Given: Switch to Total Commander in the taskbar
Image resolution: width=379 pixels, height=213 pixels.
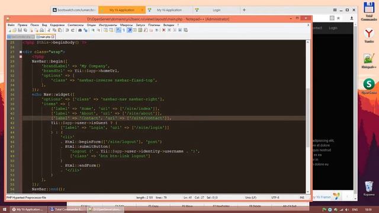Looking at the screenshot, I should pyautogui.click(x=67, y=209).
